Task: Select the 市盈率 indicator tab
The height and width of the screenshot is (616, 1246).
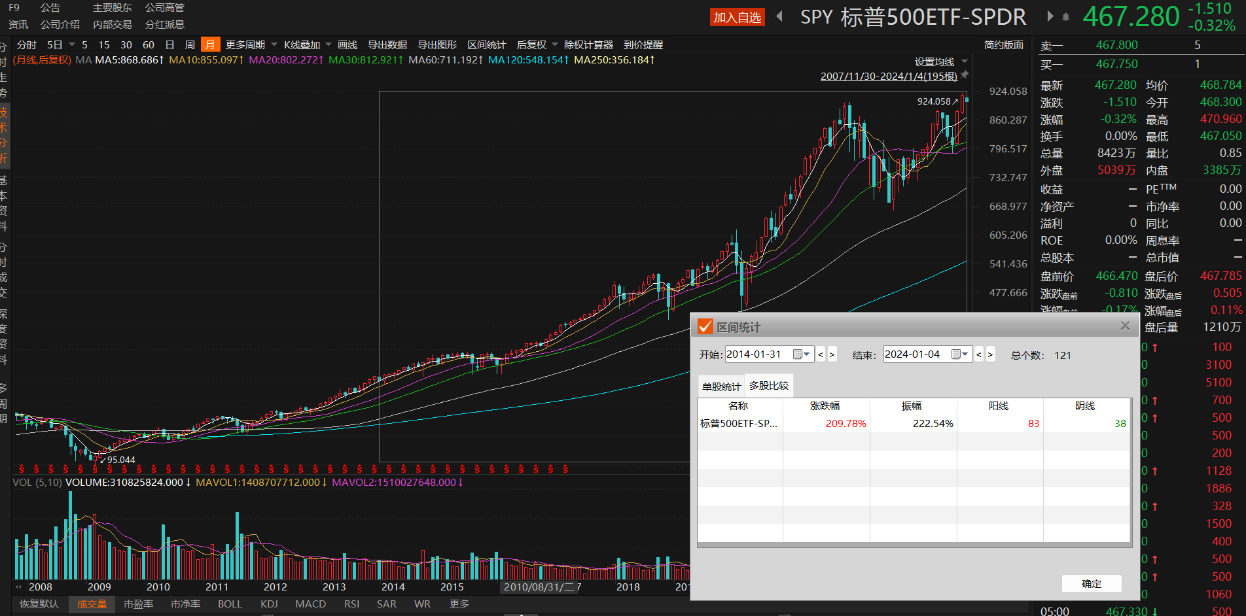Action: (x=139, y=604)
